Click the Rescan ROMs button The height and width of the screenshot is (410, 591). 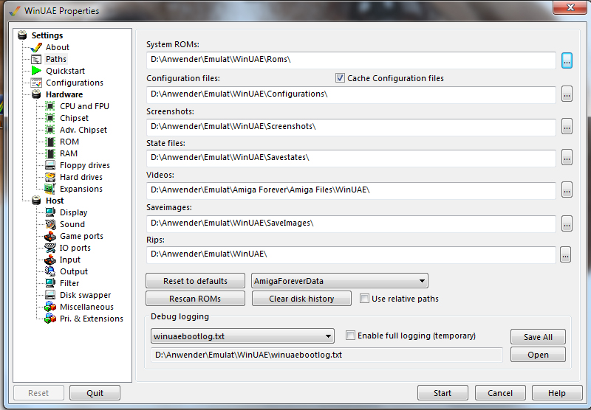click(195, 299)
